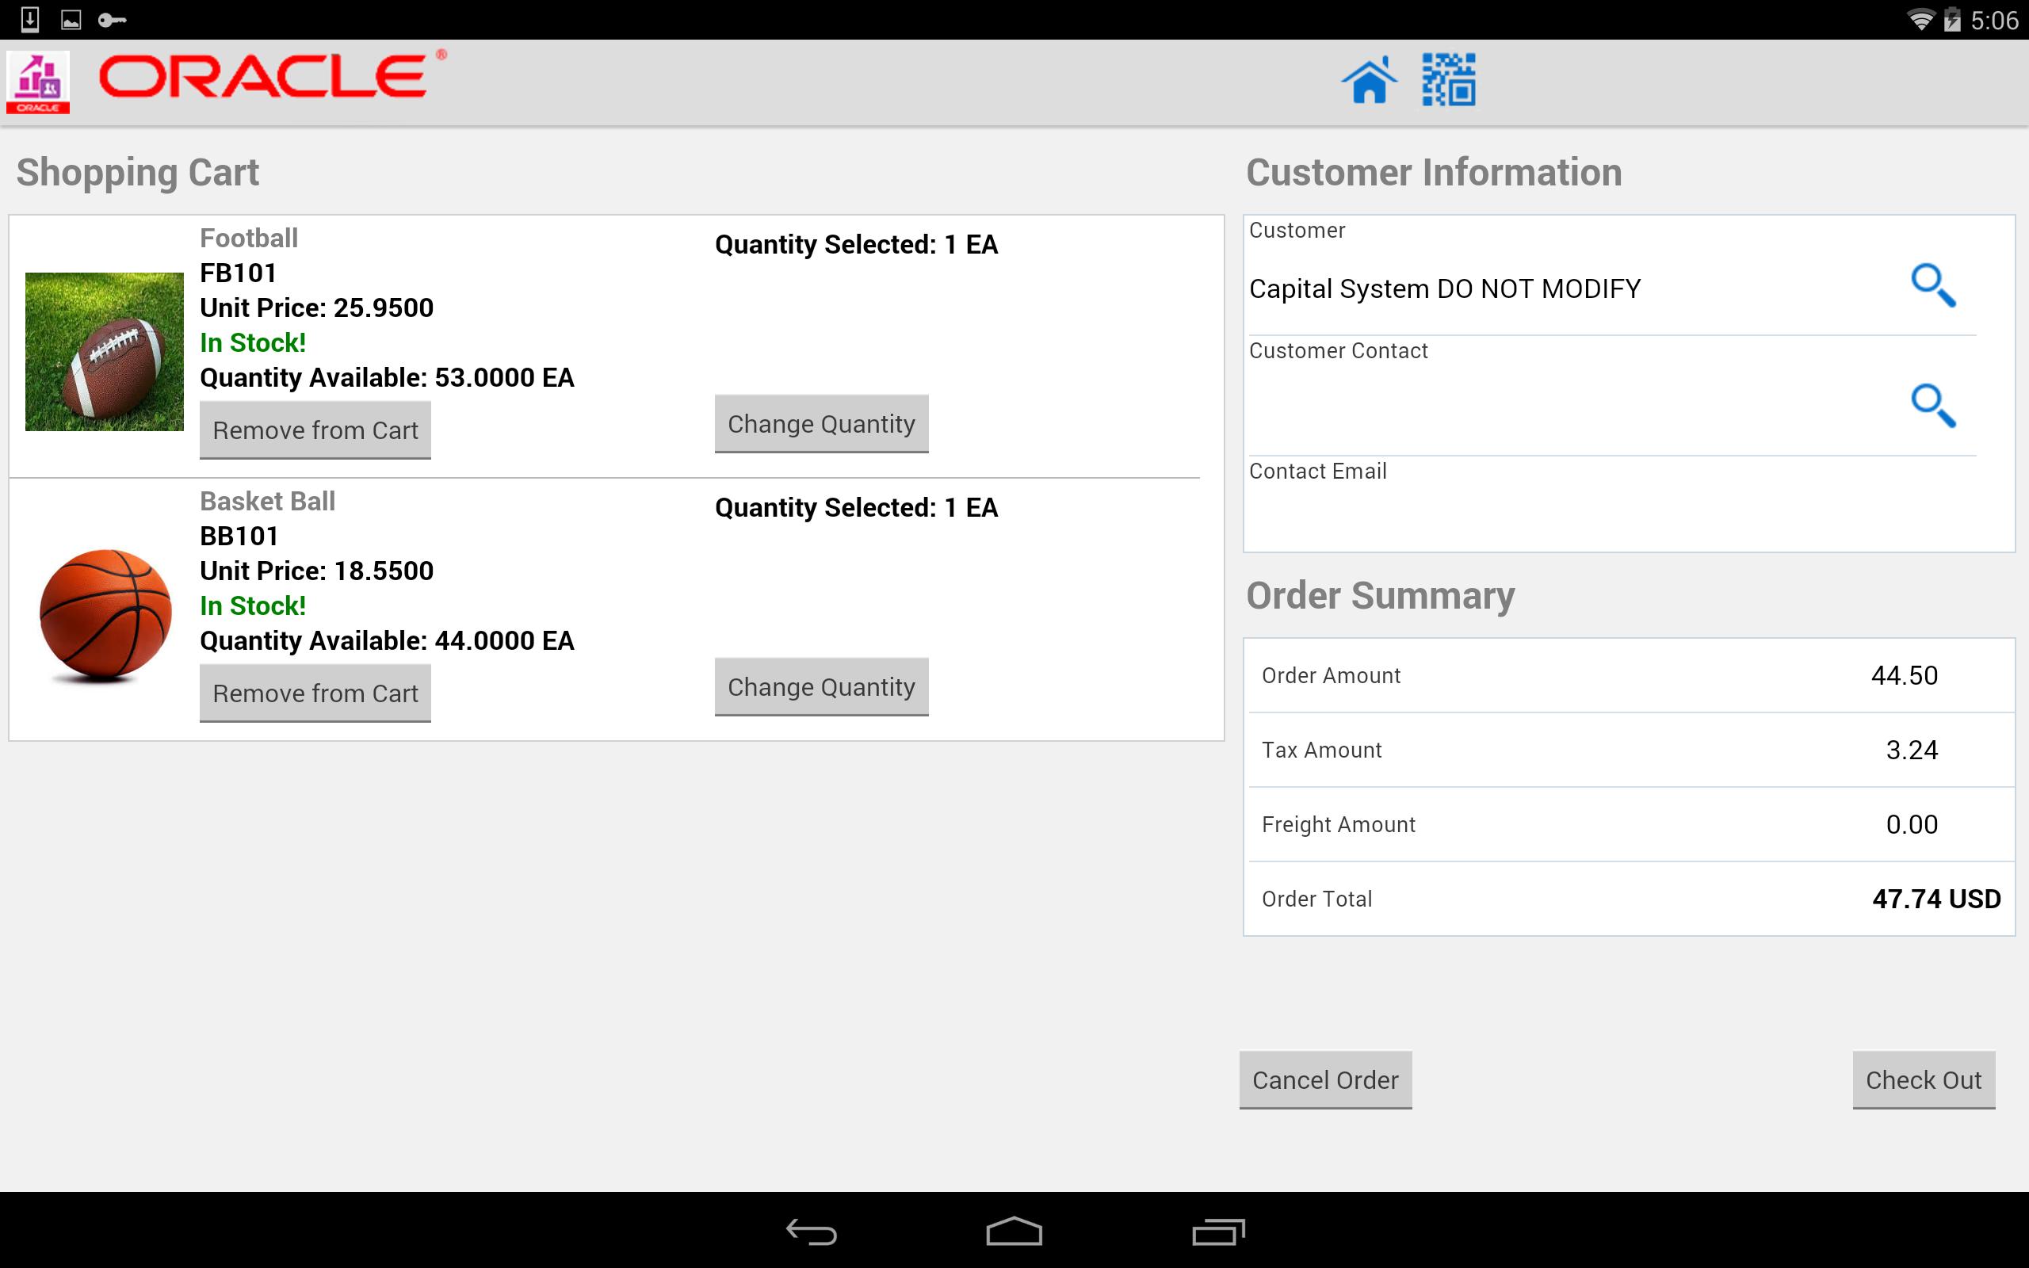Remove the Basket Ball from the cart
This screenshot has width=2029, height=1268.
tap(315, 693)
